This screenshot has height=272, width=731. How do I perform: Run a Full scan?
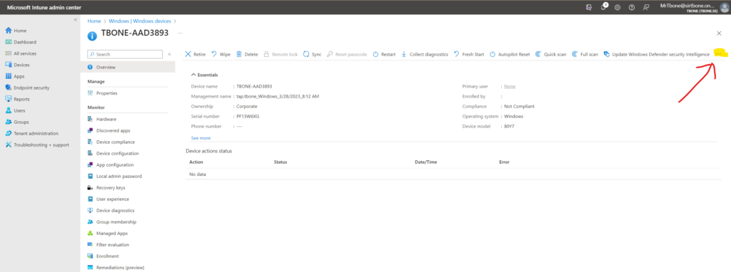pyautogui.click(x=585, y=54)
